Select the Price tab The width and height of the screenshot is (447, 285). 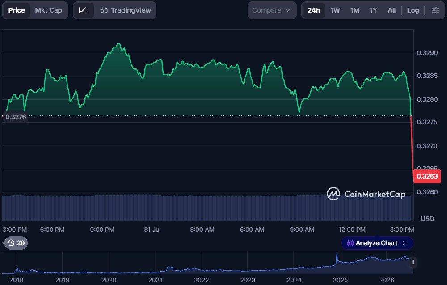(x=17, y=10)
